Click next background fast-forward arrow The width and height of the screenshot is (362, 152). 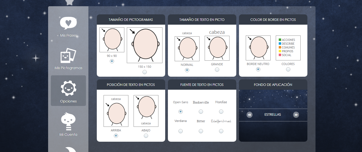[x=296, y=115]
